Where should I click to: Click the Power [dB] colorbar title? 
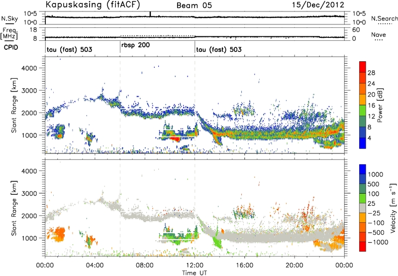click(x=380, y=105)
